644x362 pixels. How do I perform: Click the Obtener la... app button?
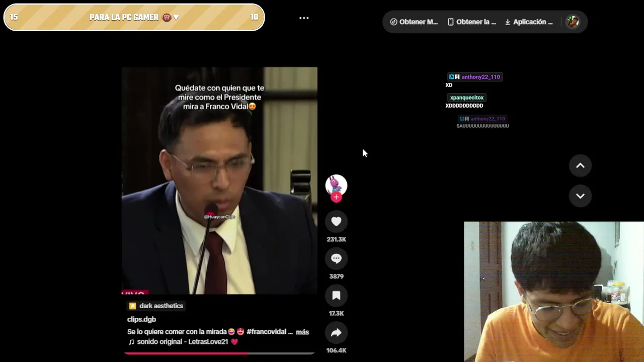(472, 22)
